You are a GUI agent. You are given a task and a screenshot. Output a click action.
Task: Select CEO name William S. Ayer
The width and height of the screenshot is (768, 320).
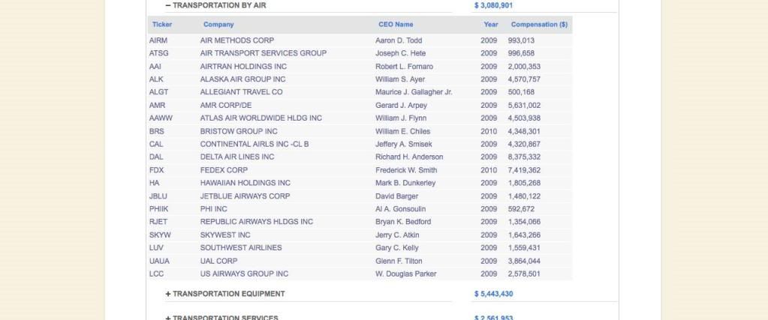[x=400, y=79]
